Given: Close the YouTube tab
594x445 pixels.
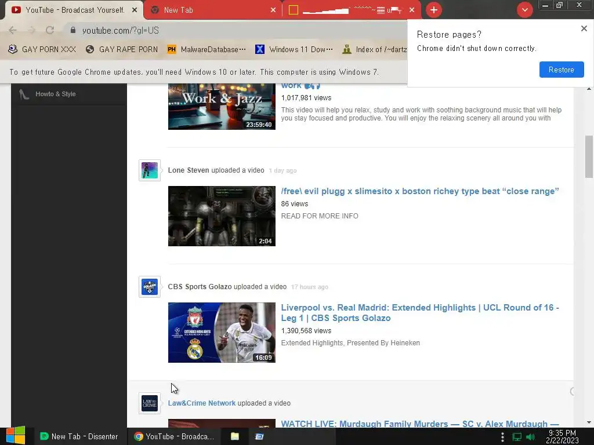Looking at the screenshot, I should (135, 10).
